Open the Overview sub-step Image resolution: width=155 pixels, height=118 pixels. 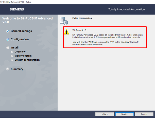tap(20, 52)
